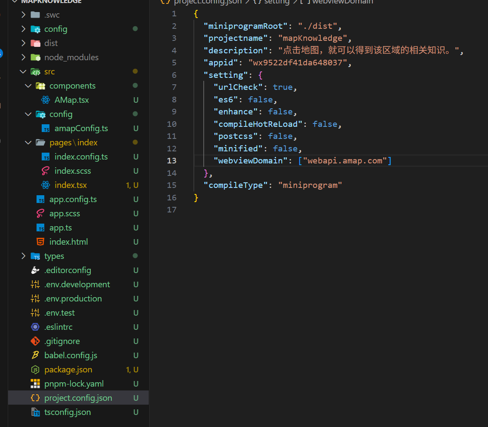Click the React icon of AMap.tsx

tap(46, 100)
